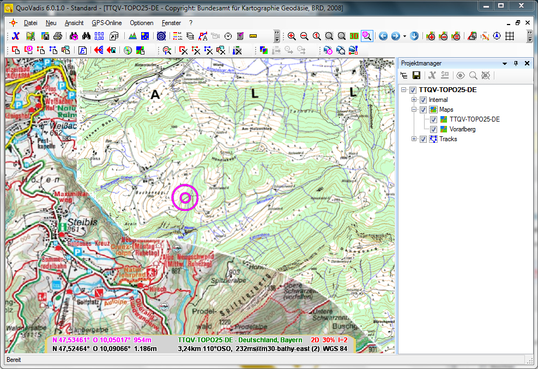The width and height of the screenshot is (538, 369).
Task: Open the Fenster menu
Action: click(171, 23)
